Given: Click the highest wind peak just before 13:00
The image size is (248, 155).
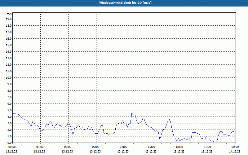Looking at the screenshot, I should pos(132,112).
